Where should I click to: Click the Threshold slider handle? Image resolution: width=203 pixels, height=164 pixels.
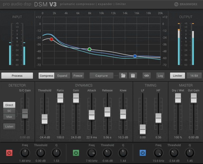click(44, 119)
